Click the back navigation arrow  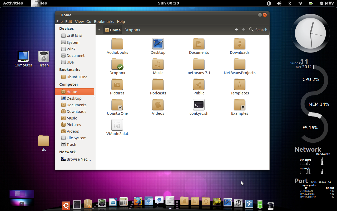pyautogui.click(x=236, y=30)
